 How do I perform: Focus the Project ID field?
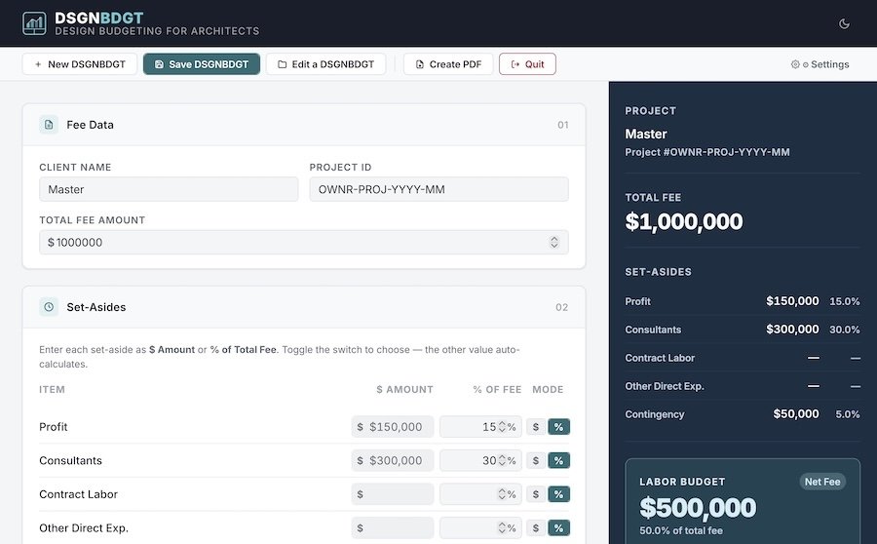tap(438, 189)
